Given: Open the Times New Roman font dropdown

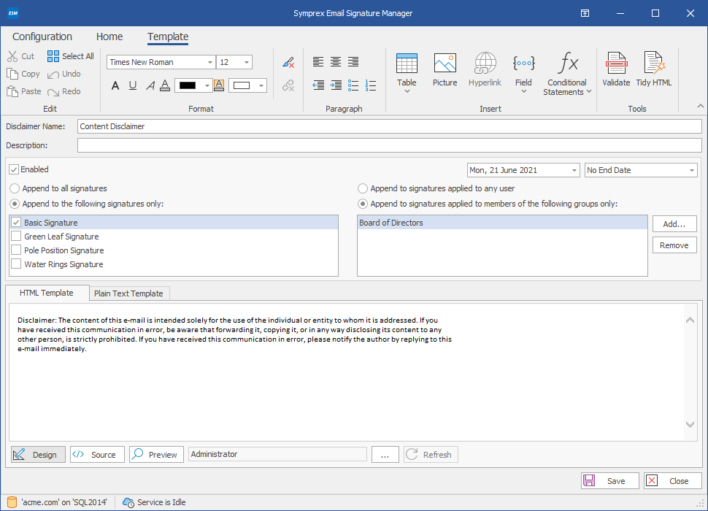Looking at the screenshot, I should [x=210, y=62].
